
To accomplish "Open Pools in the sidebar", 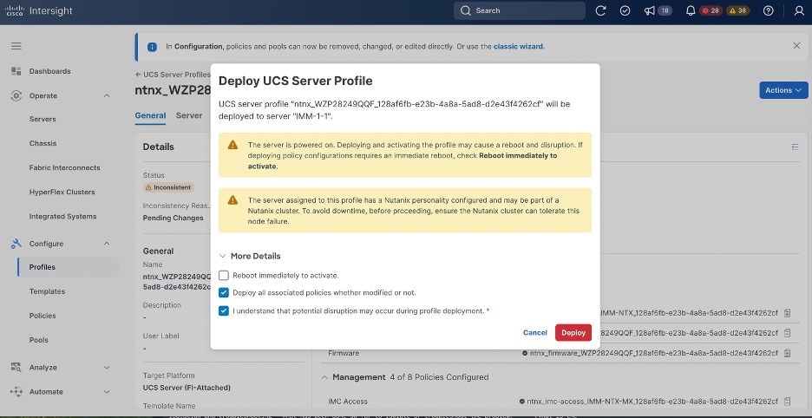I will tap(39, 340).
